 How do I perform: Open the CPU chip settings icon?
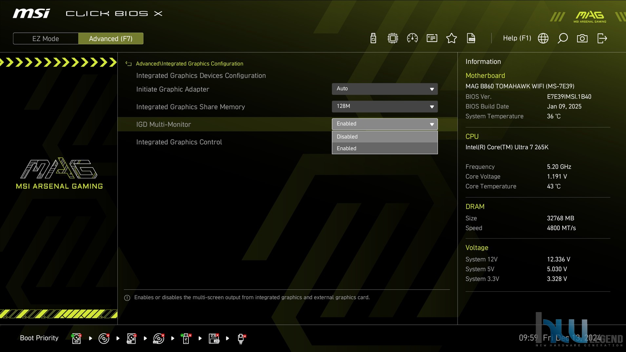pyautogui.click(x=392, y=38)
